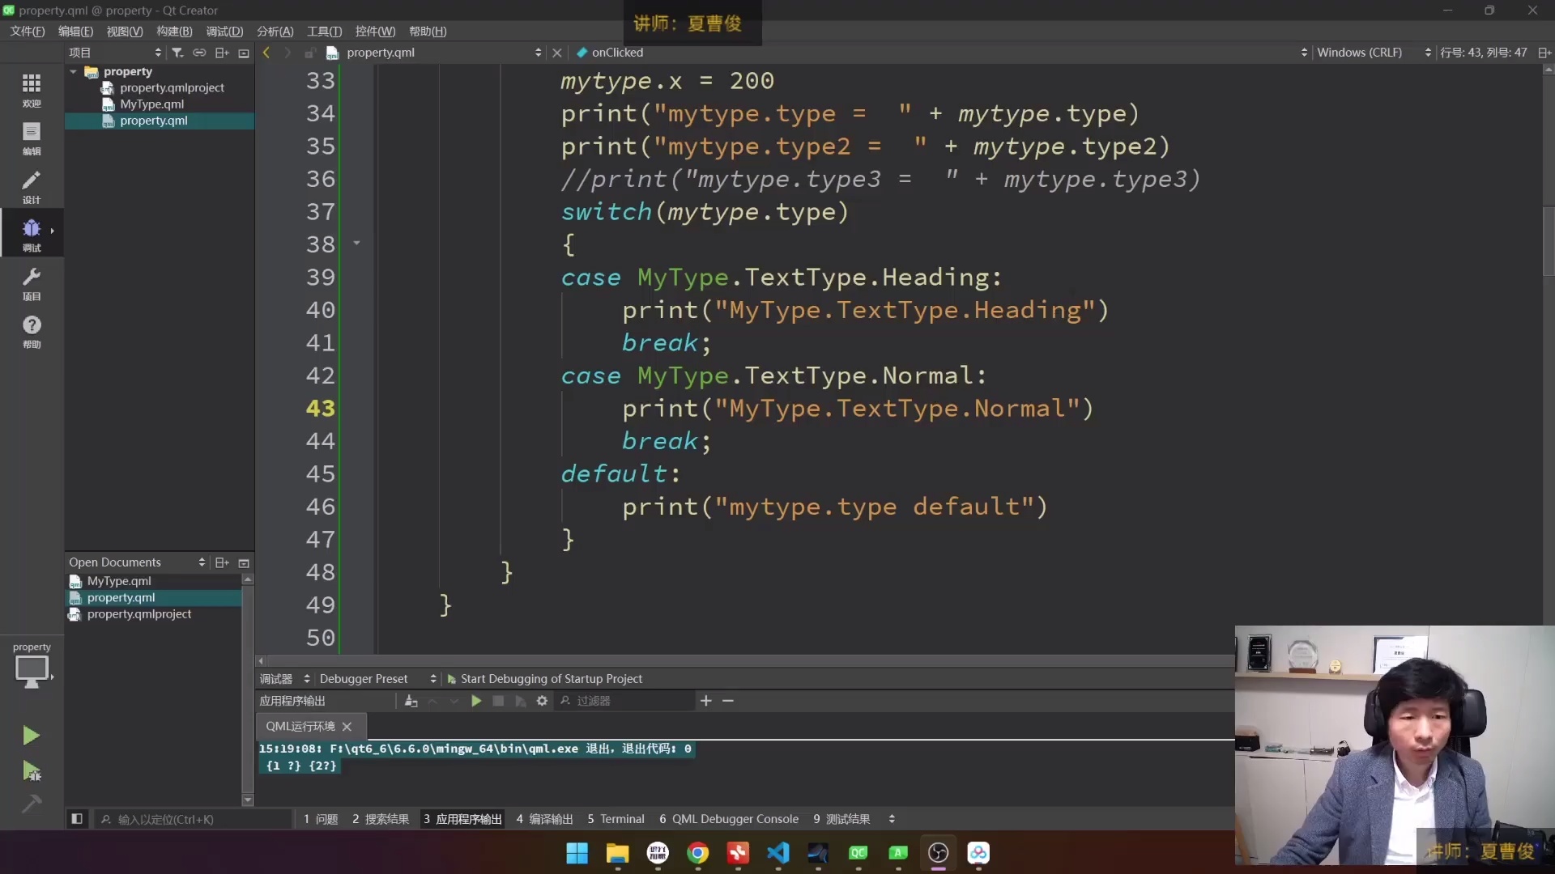Zoom in application output with plus
The height and width of the screenshot is (874, 1555).
(705, 701)
